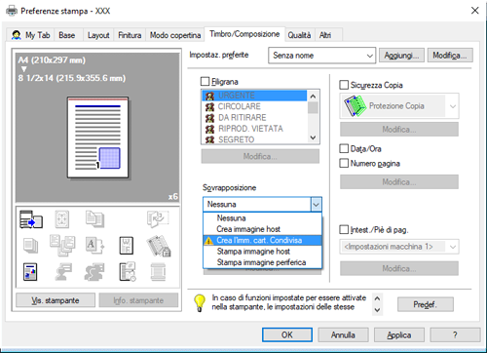
Task: Click the hint text scroll-down arrow
Action: tap(377, 310)
